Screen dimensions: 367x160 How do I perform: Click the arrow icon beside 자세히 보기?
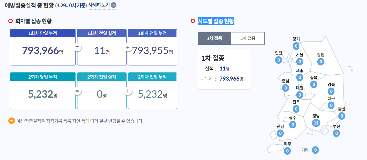click(114, 5)
